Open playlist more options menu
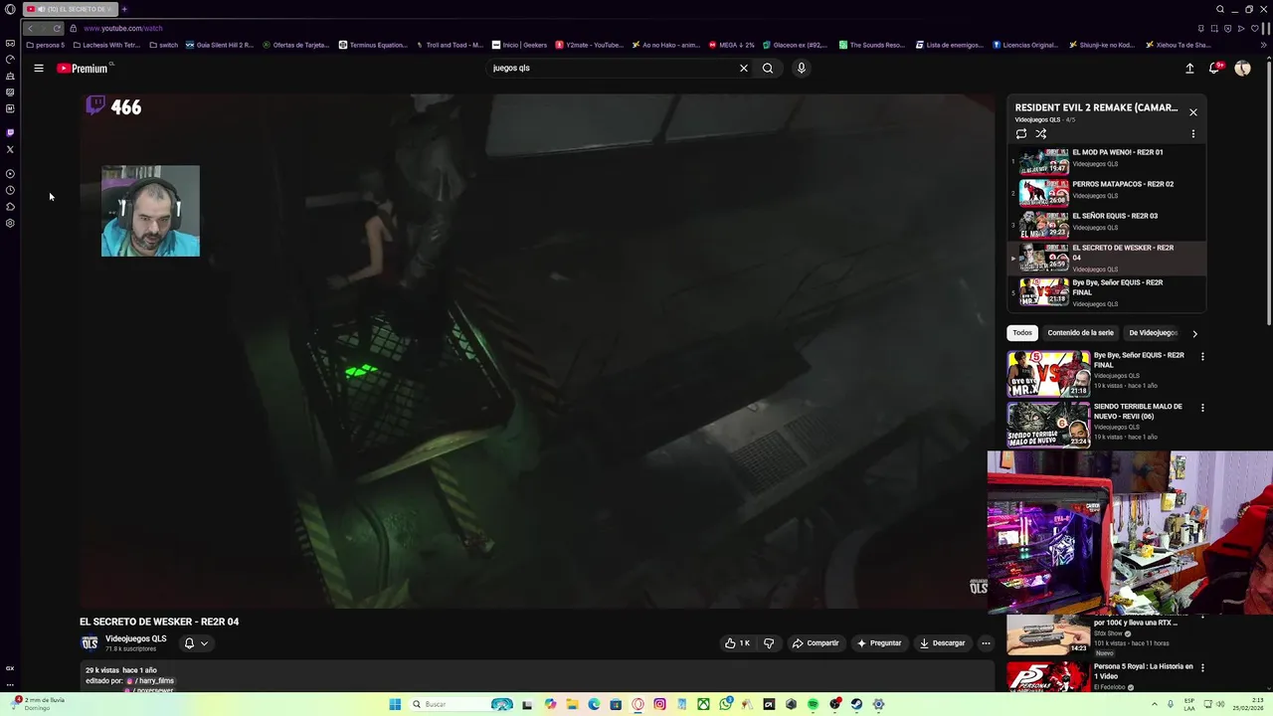 point(1193,133)
